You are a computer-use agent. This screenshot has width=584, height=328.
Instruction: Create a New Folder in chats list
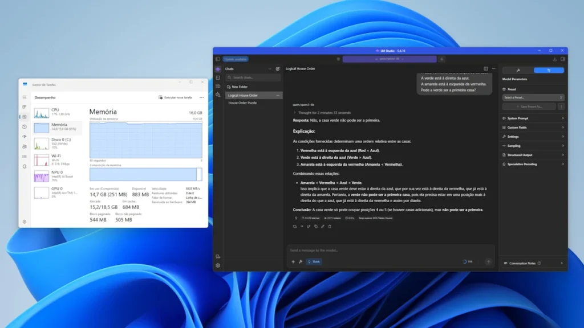237,87
